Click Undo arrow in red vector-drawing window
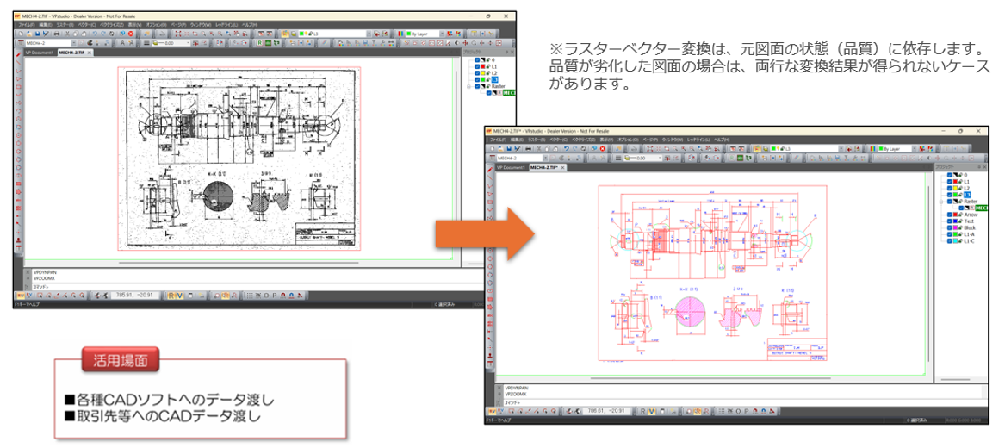Viewport: 1005px width, 448px height. [x=567, y=149]
